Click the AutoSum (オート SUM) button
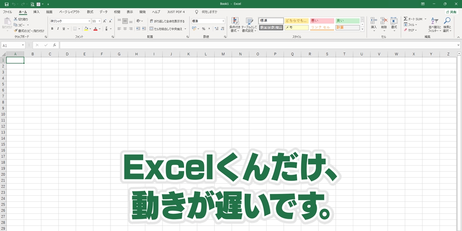The image size is (462, 231). 413,19
